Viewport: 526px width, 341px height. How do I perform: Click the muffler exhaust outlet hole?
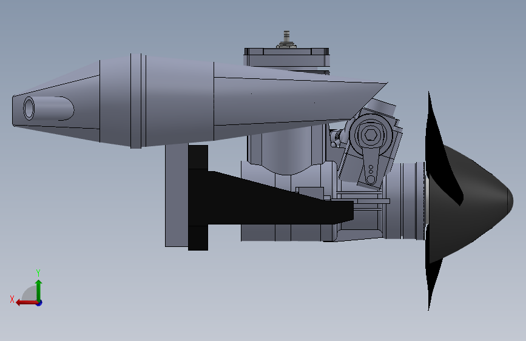click(29, 109)
